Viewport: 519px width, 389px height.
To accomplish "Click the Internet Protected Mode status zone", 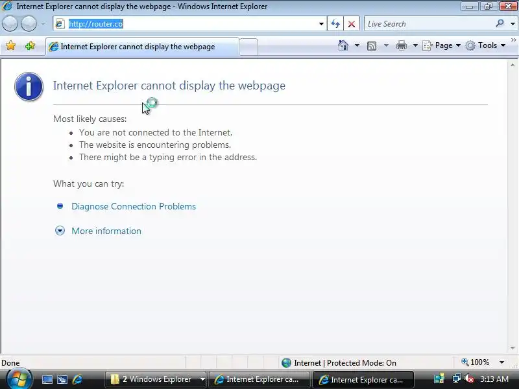I will coord(339,363).
